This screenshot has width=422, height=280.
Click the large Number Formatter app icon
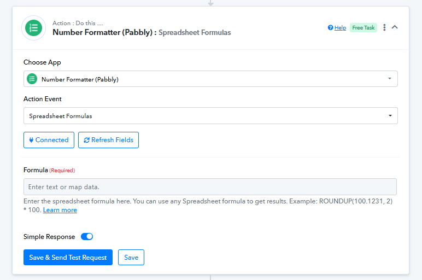tap(34, 28)
